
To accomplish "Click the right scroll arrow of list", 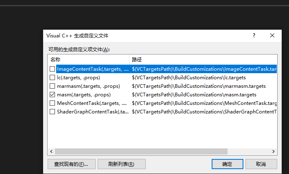I will point(274,151).
